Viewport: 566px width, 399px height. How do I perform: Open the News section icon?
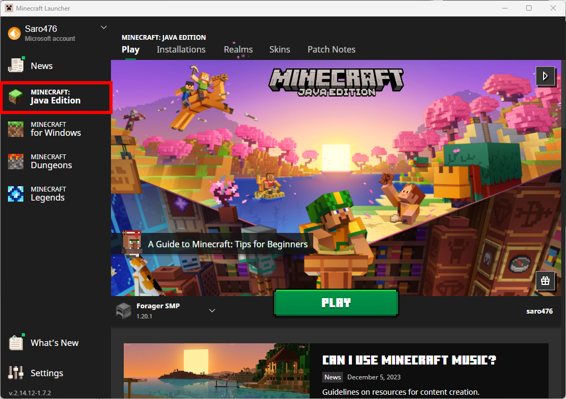[x=16, y=65]
